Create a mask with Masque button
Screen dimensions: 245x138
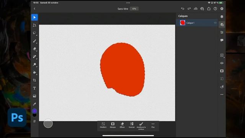point(113,125)
